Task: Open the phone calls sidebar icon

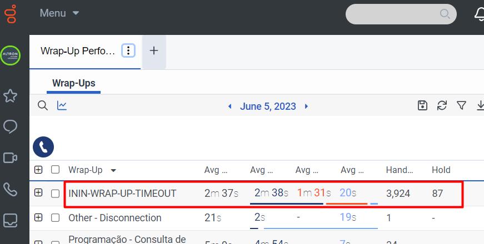Action: tap(10, 190)
